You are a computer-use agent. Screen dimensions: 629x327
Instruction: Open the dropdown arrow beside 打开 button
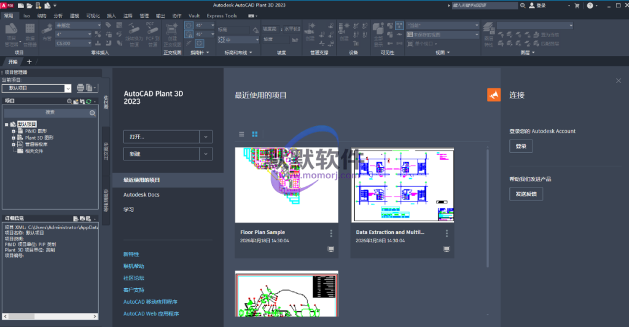[206, 136]
